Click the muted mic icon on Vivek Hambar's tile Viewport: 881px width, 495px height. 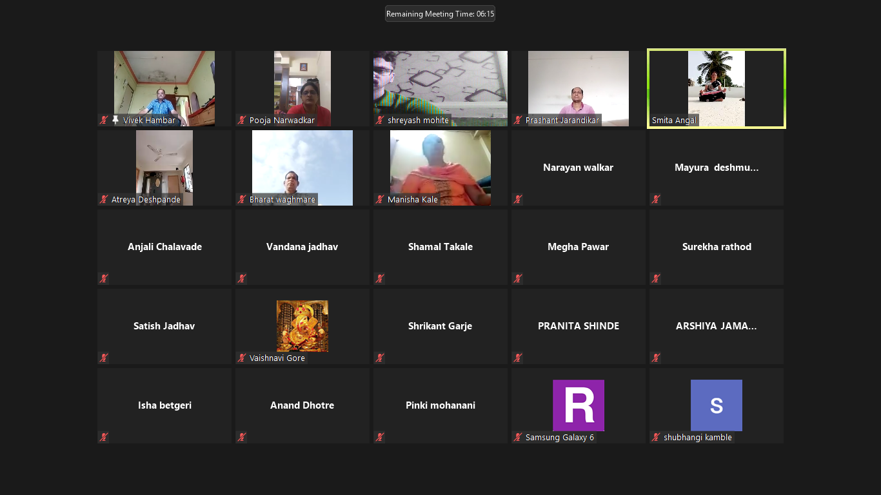pyautogui.click(x=103, y=121)
